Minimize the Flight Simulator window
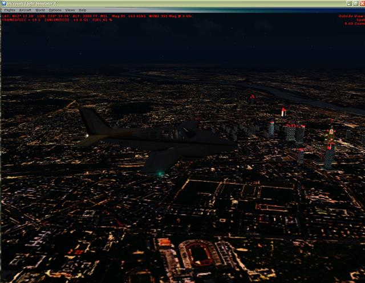The image size is (365, 283). coord(349,3)
